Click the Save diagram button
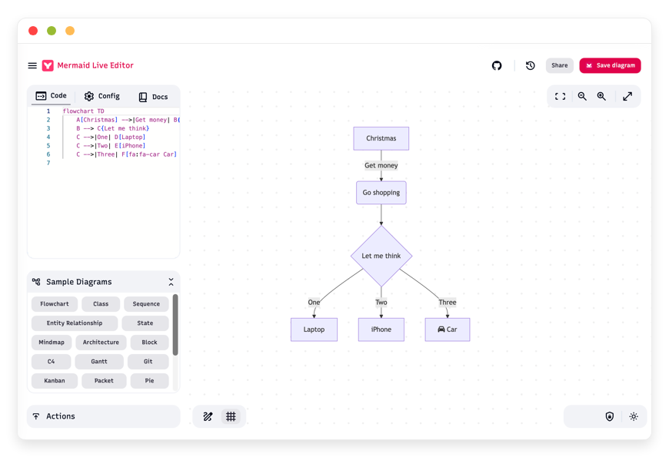This screenshot has height=457, width=669. tap(610, 65)
